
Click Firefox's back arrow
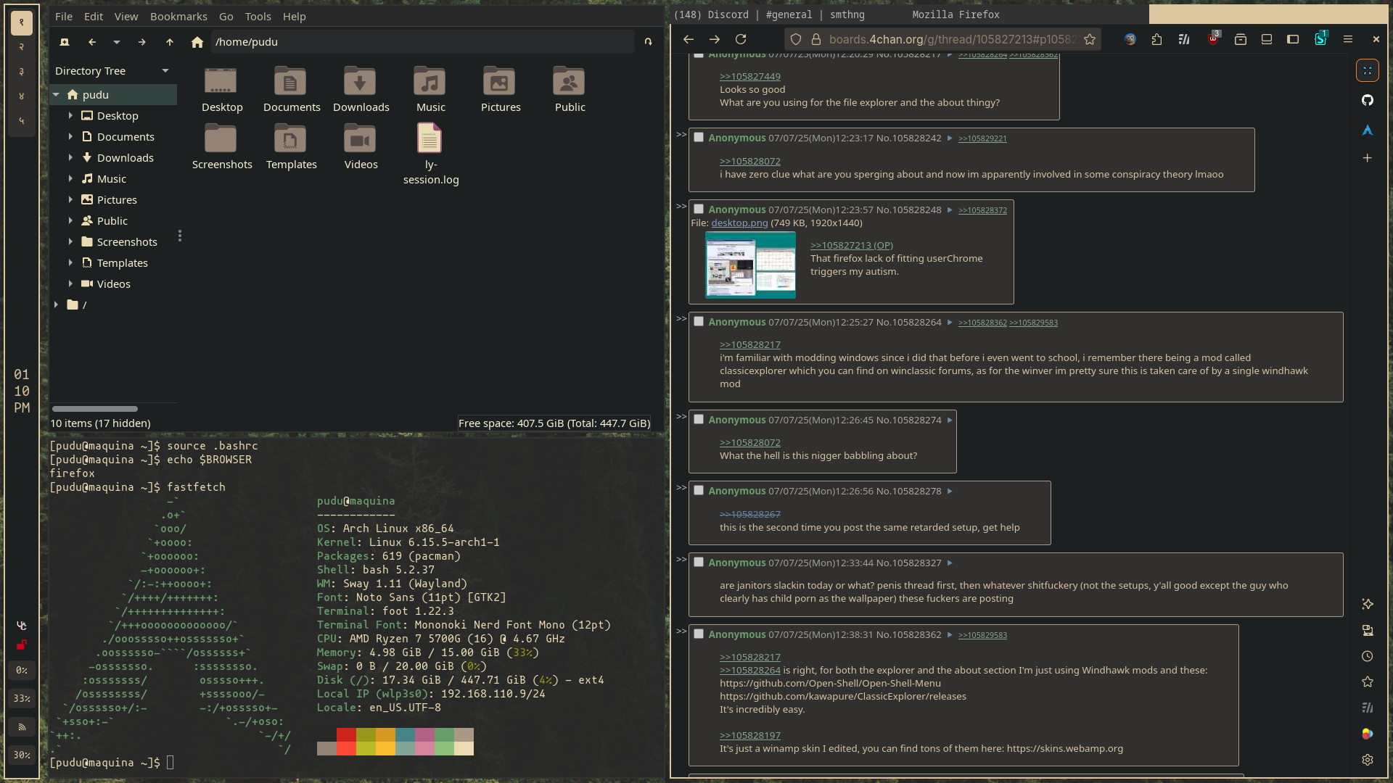click(689, 39)
